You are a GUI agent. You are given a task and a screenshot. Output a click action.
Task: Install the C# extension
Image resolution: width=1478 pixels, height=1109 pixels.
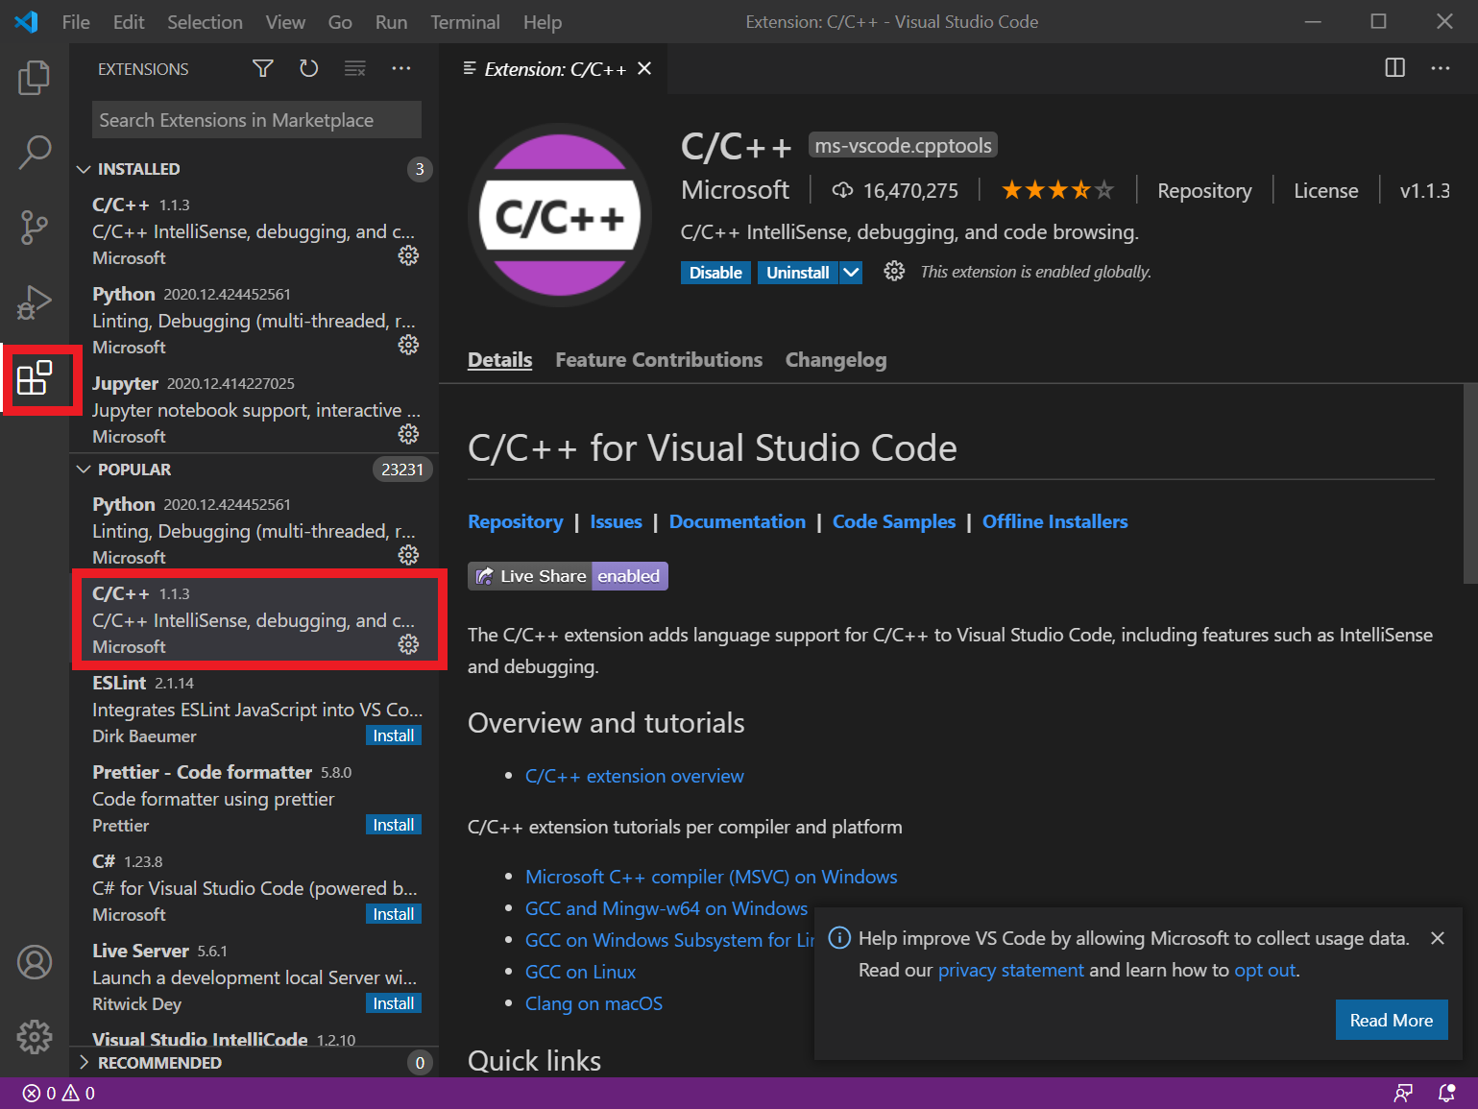click(394, 914)
